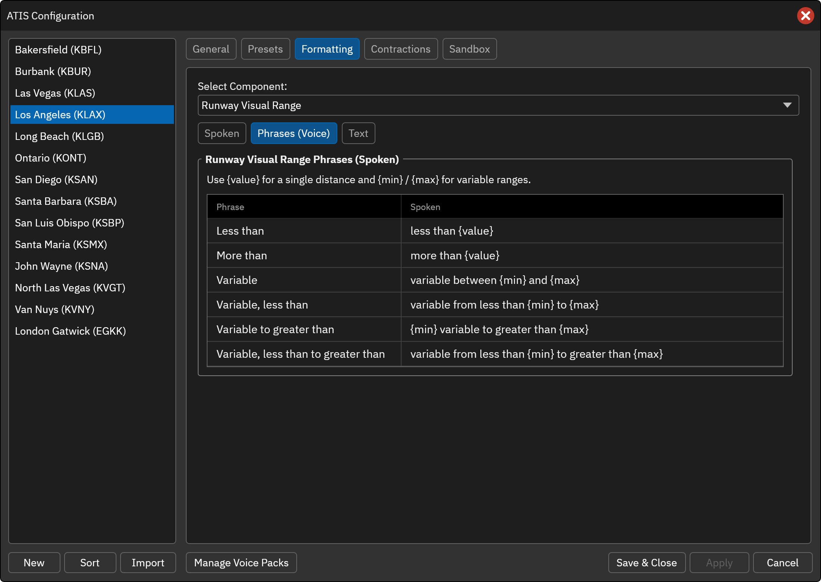This screenshot has height=582, width=821.
Task: Click '{min} variable to greater than {max}' cell
Action: [592, 329]
